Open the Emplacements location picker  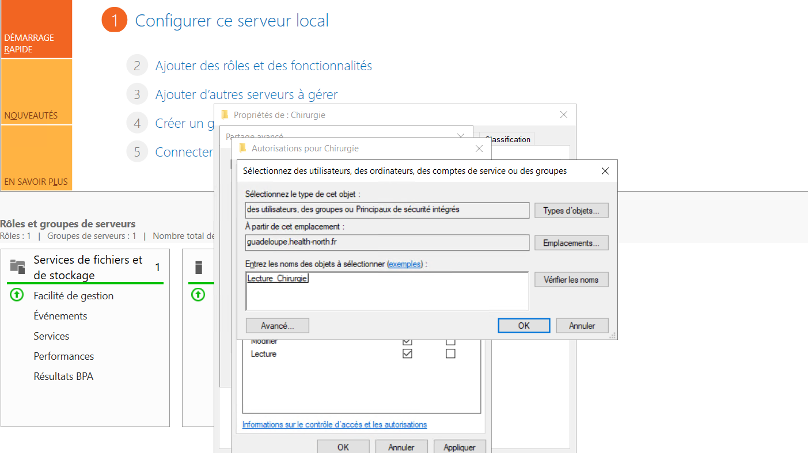pos(571,243)
